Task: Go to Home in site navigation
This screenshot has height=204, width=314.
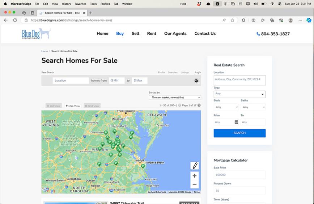Action: point(102,33)
